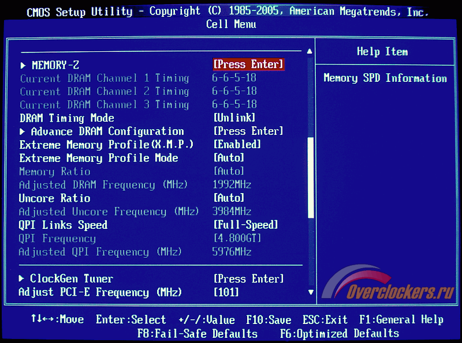Click the F1:General Help hint
The height and width of the screenshot is (343, 462).
coord(401,320)
